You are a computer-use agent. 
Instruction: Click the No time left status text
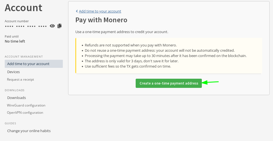pyautogui.click(x=15, y=41)
